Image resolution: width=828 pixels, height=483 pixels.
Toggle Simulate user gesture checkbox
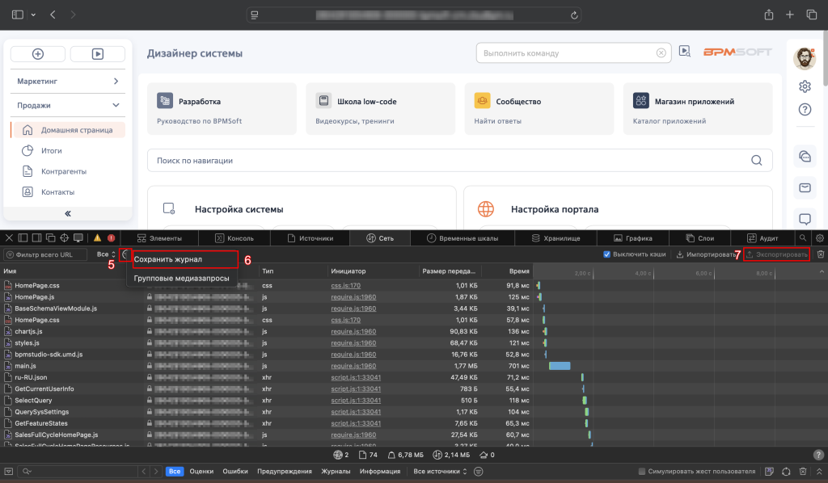(641, 472)
